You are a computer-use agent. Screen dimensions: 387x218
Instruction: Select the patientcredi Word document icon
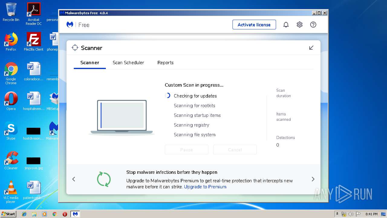click(x=34, y=190)
